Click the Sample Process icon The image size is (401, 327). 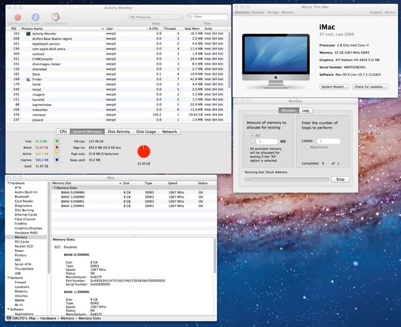coord(54,17)
